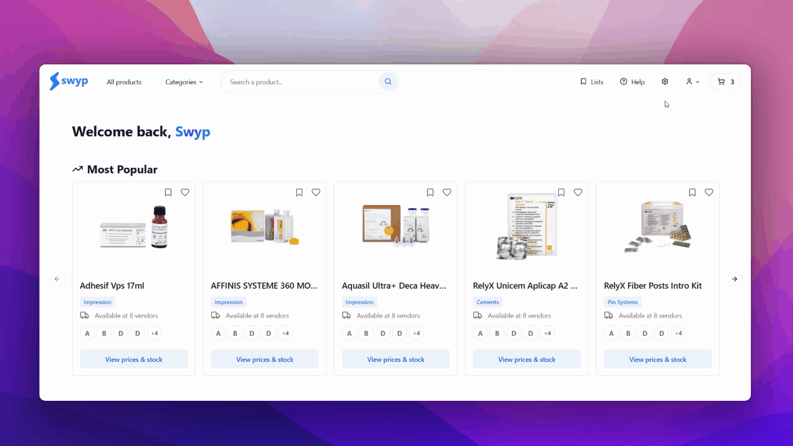The image size is (793, 446).
Task: Expand +4 vendors on Adhesif Vps card
Action: pos(154,333)
